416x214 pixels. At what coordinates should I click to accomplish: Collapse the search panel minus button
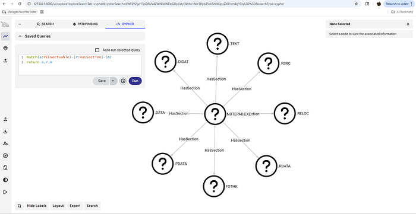20,24
